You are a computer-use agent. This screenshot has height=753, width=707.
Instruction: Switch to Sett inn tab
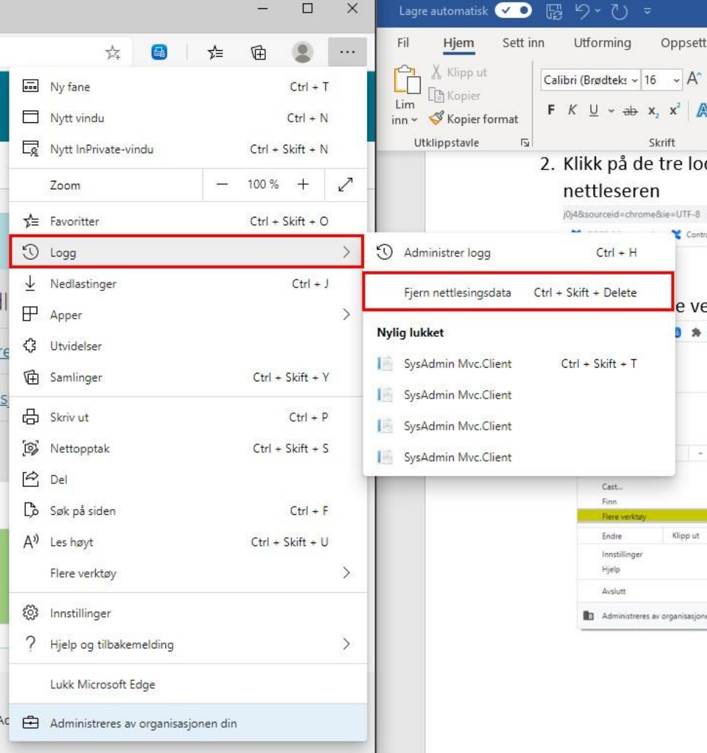click(523, 43)
